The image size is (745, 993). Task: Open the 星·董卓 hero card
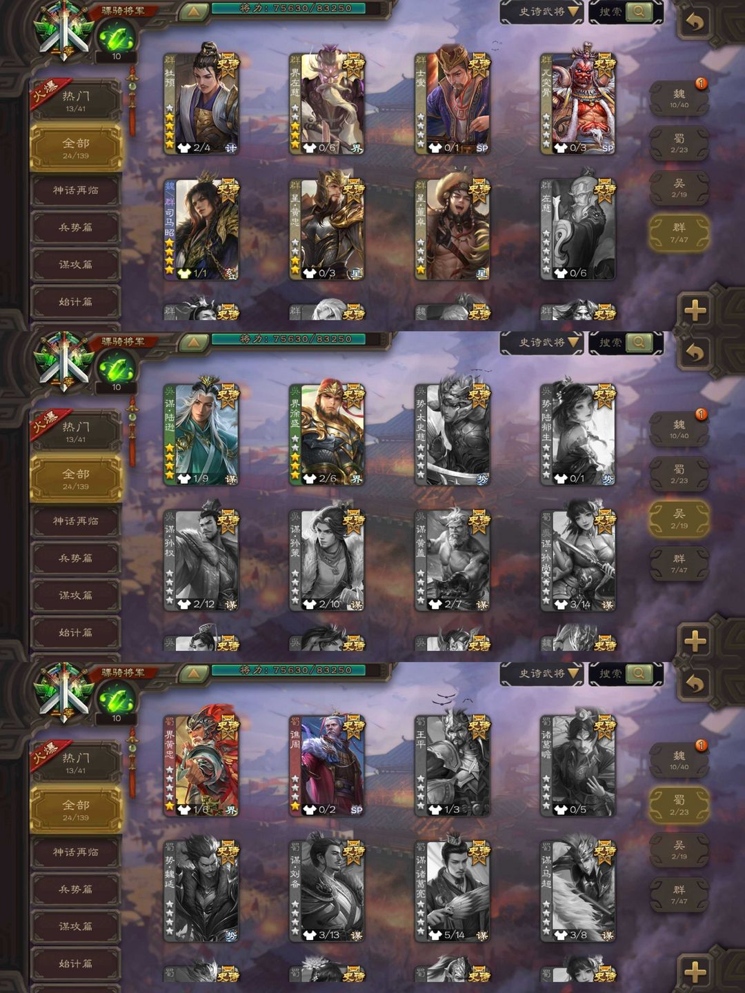(452, 229)
